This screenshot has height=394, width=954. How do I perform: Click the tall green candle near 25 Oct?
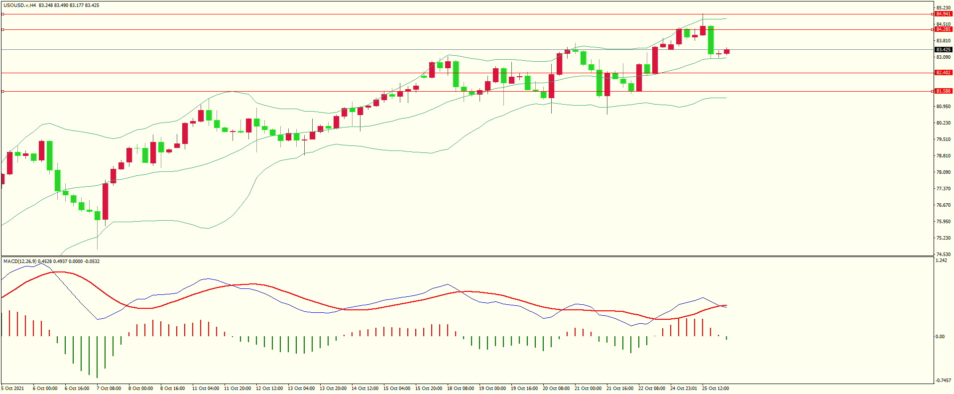pos(711,40)
